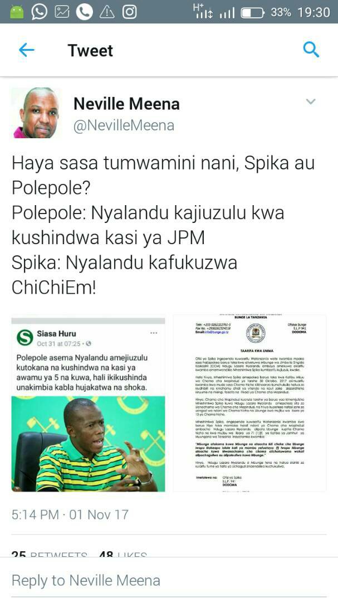
Task: Open WhatsApp notification icon in status bar
Action: click(39, 12)
